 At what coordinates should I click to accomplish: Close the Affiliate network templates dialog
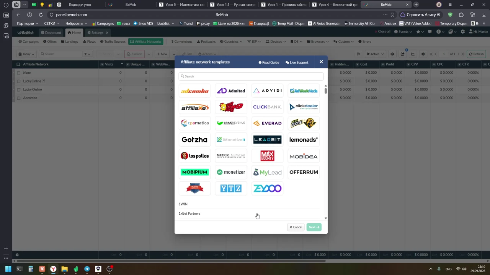point(321,62)
